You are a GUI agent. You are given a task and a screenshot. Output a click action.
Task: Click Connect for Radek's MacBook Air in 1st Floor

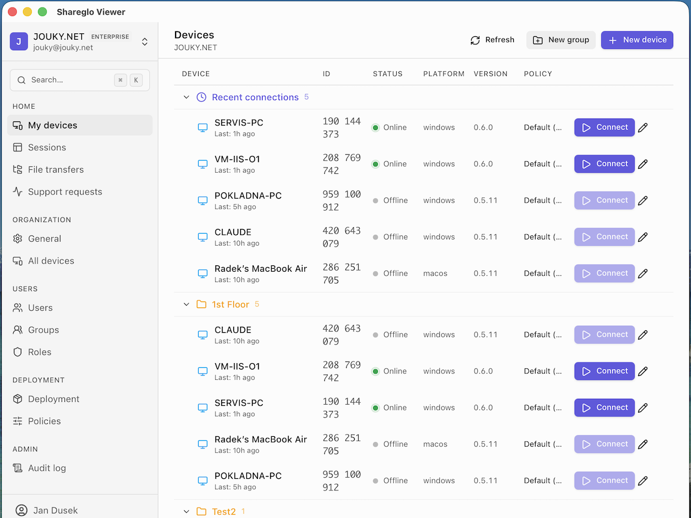coord(604,444)
